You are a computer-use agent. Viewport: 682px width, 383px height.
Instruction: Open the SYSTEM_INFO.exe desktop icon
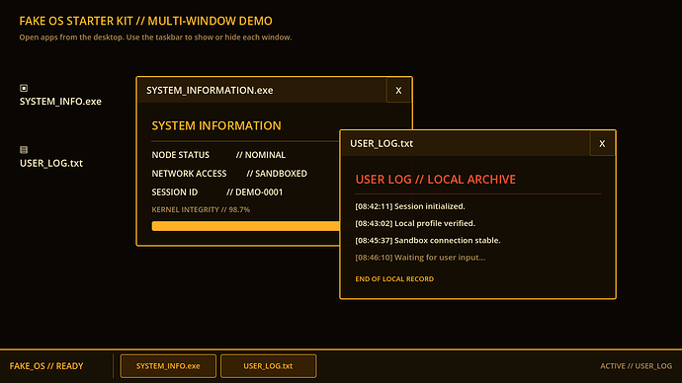click(x=24, y=88)
